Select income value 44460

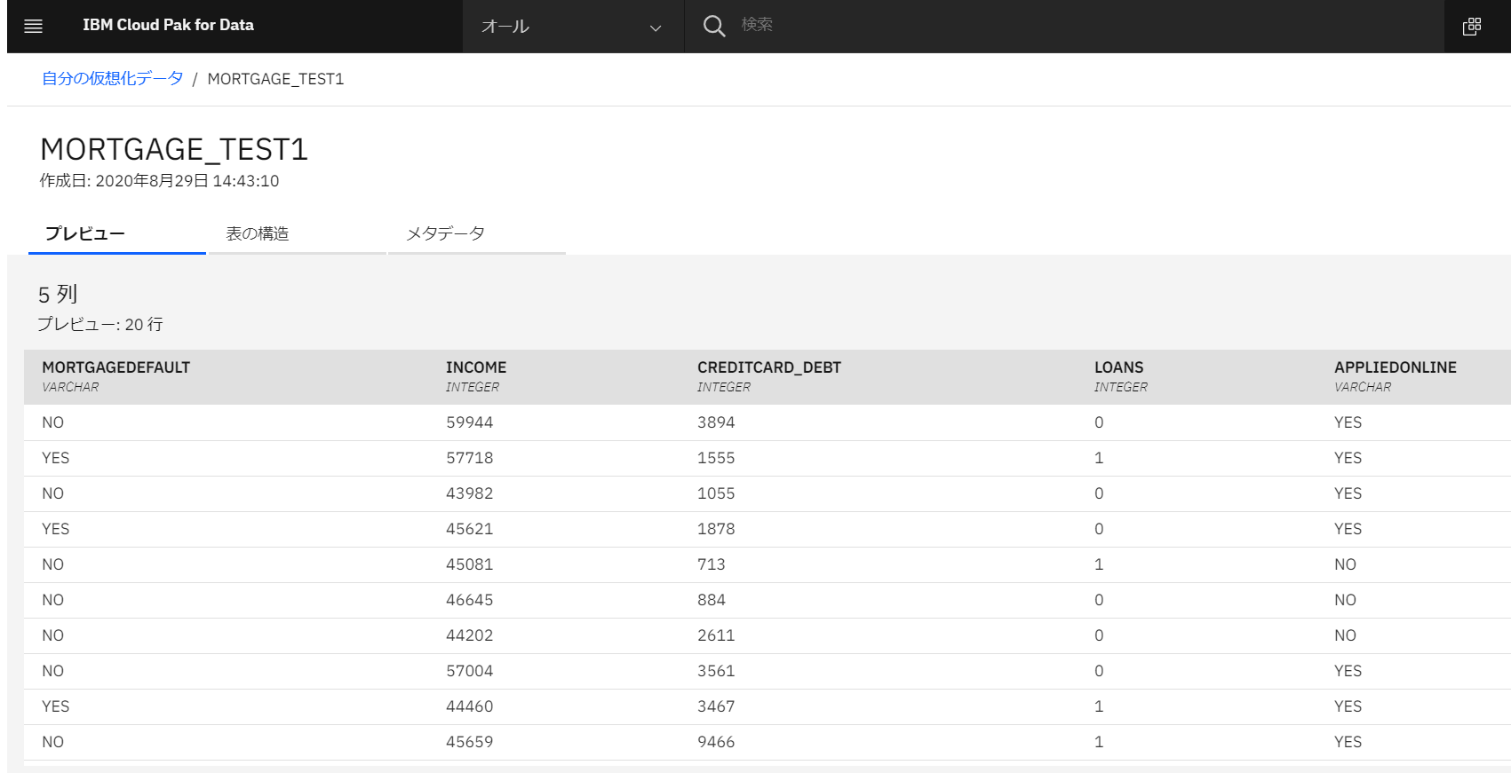[469, 706]
